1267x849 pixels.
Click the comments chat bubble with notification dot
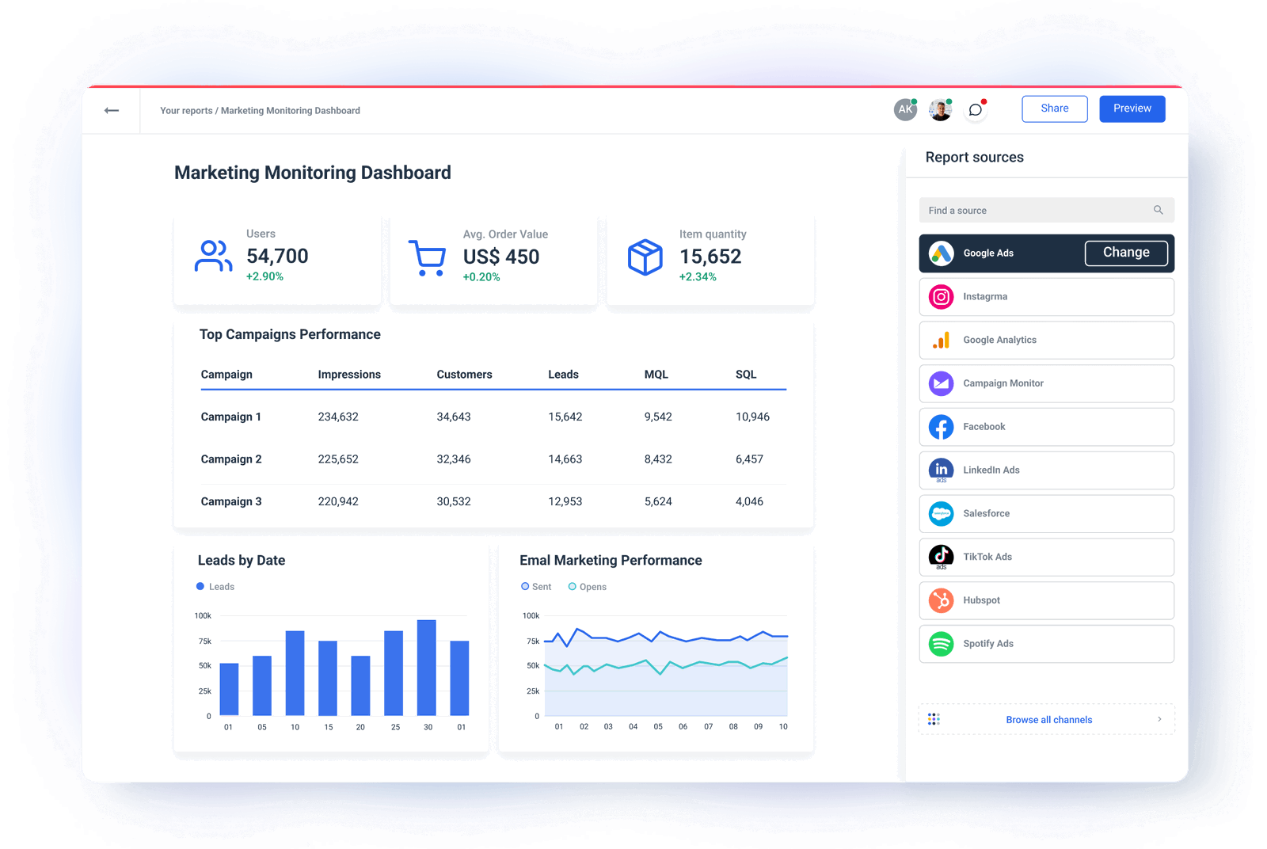[975, 110]
